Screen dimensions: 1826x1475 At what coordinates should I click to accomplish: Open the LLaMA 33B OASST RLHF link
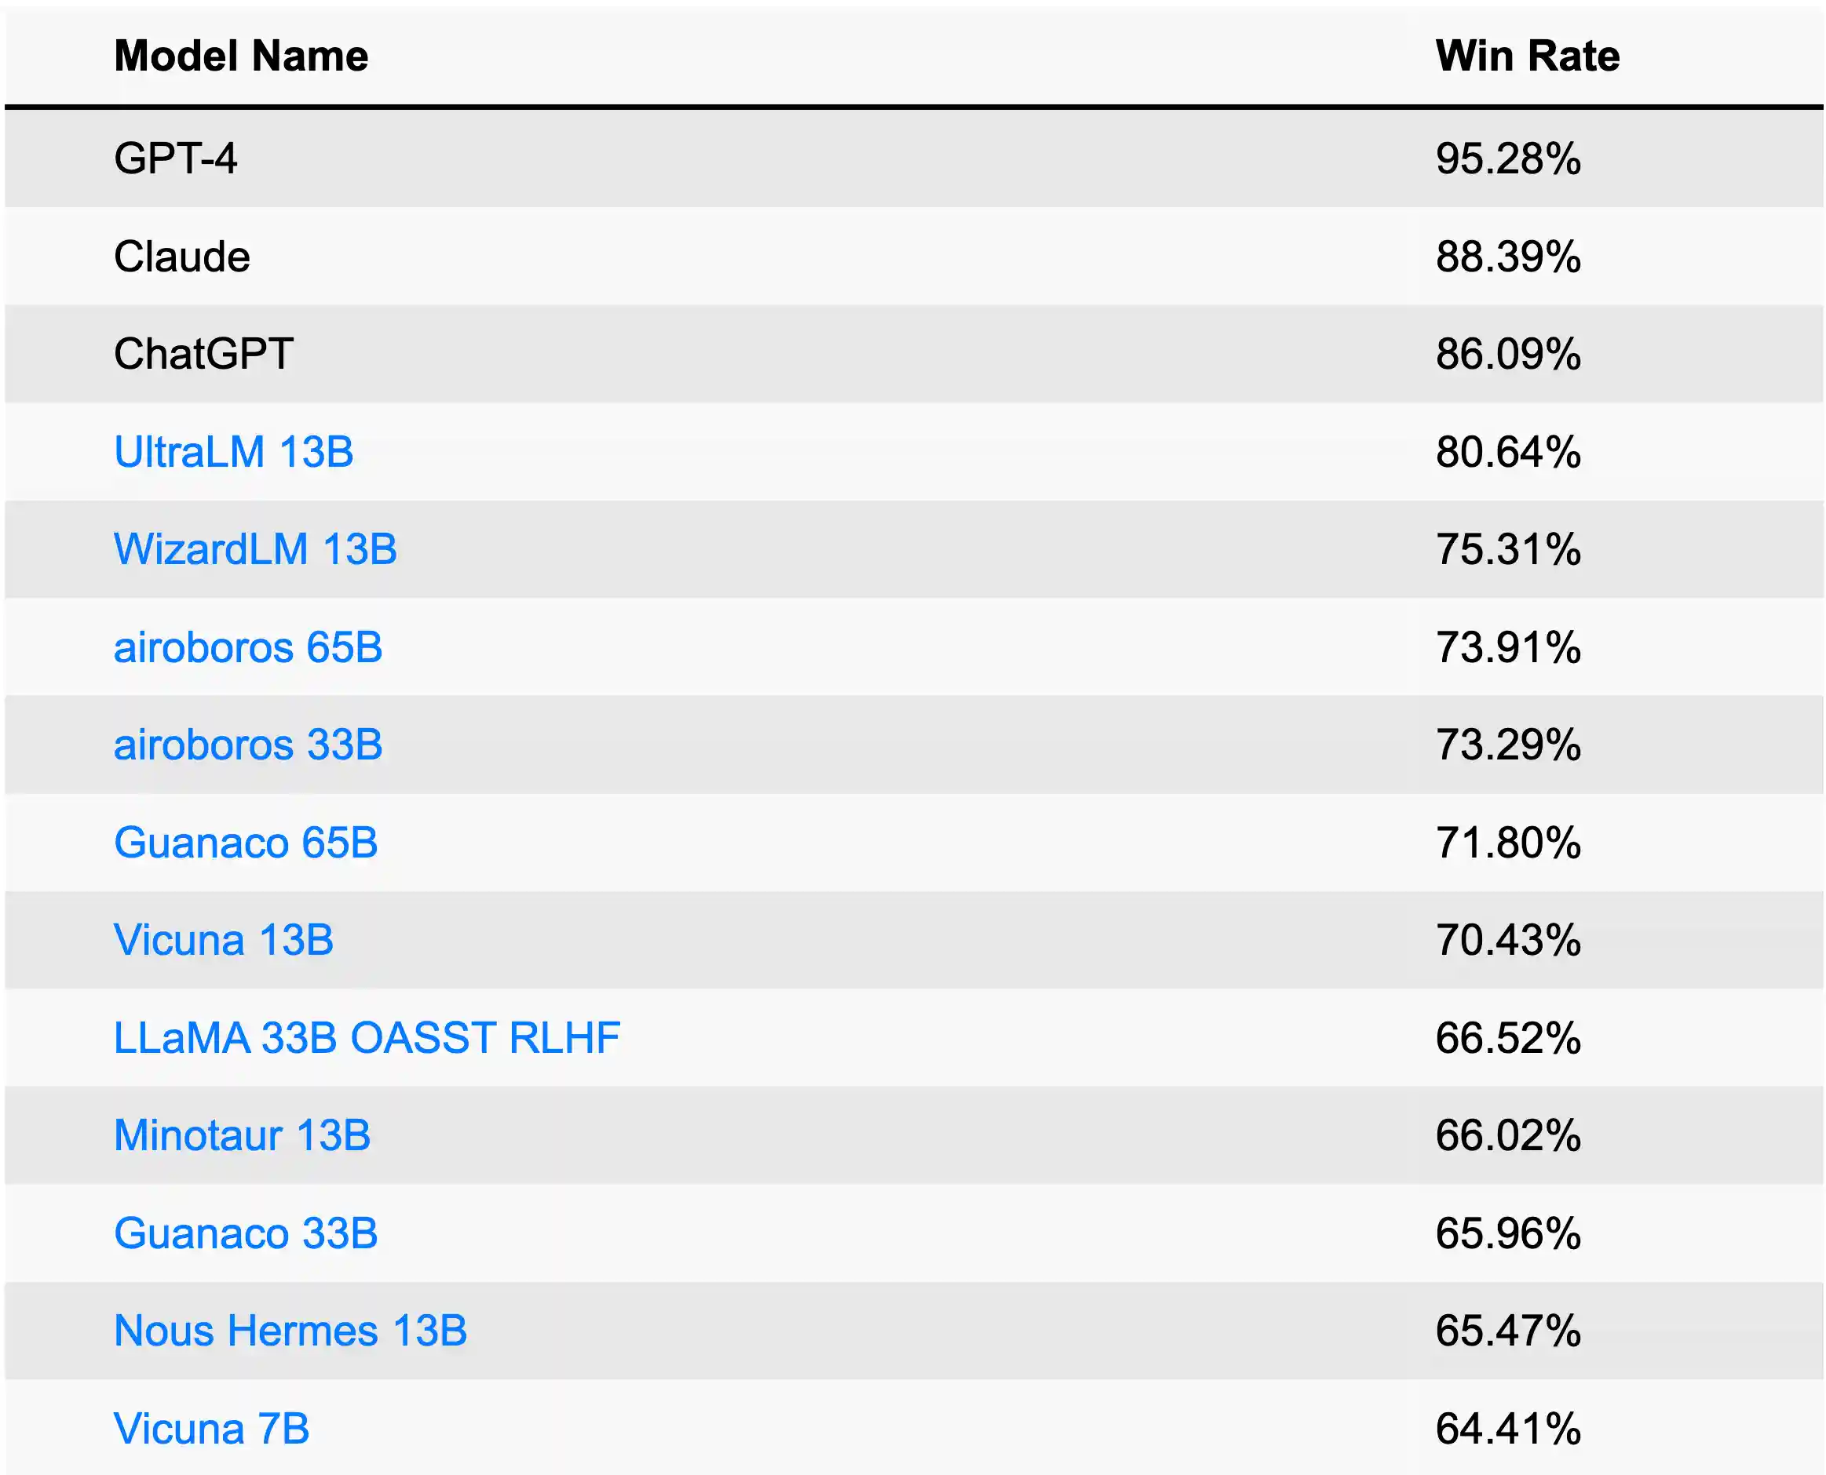(x=367, y=1038)
